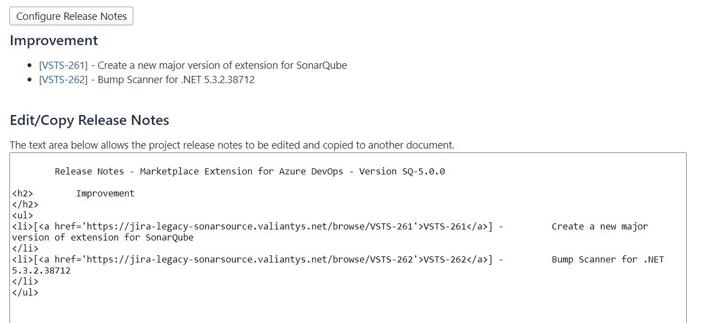Click the 'Create a new major version' text in textarea
Viewport: 706px width, 323px height.
pyautogui.click(x=599, y=226)
